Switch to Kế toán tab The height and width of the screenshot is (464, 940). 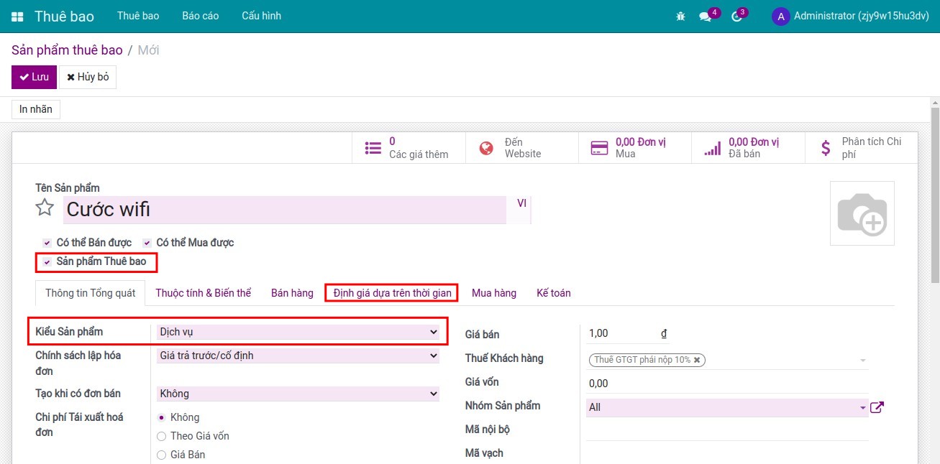coord(554,293)
